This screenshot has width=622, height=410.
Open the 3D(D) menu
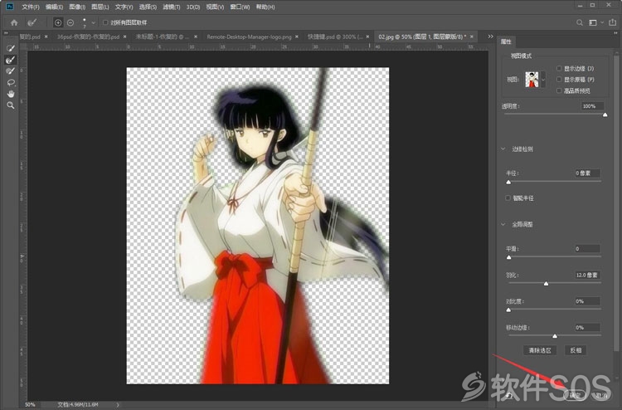[193, 7]
